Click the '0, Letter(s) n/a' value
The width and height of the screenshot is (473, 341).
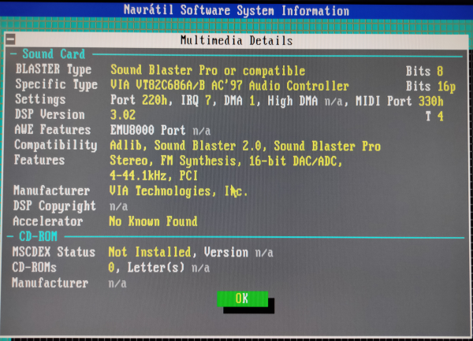pos(159,268)
